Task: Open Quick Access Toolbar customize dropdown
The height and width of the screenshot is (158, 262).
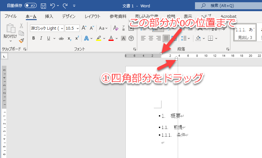Action: [x=74, y=6]
